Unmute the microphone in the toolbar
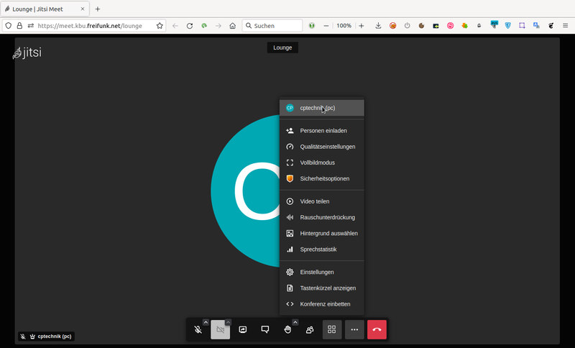The height and width of the screenshot is (348, 575). 198,330
